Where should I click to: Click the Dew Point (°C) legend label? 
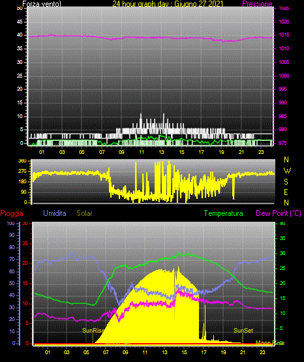(279, 213)
